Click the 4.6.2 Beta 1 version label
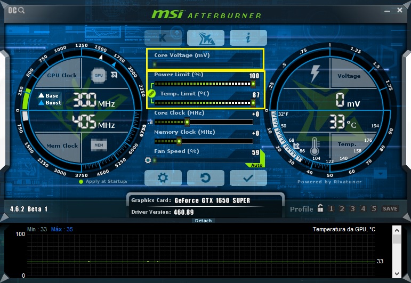Image resolution: width=411 pixels, height=283 pixels. click(x=29, y=209)
